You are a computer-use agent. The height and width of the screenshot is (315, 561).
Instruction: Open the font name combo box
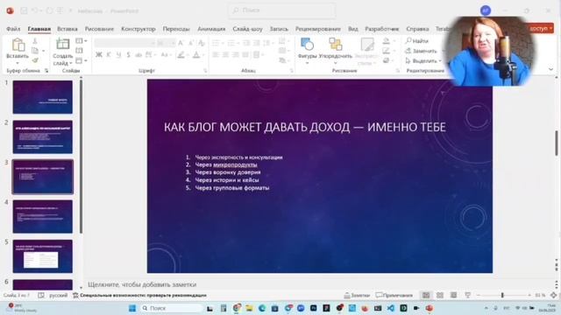(124, 43)
